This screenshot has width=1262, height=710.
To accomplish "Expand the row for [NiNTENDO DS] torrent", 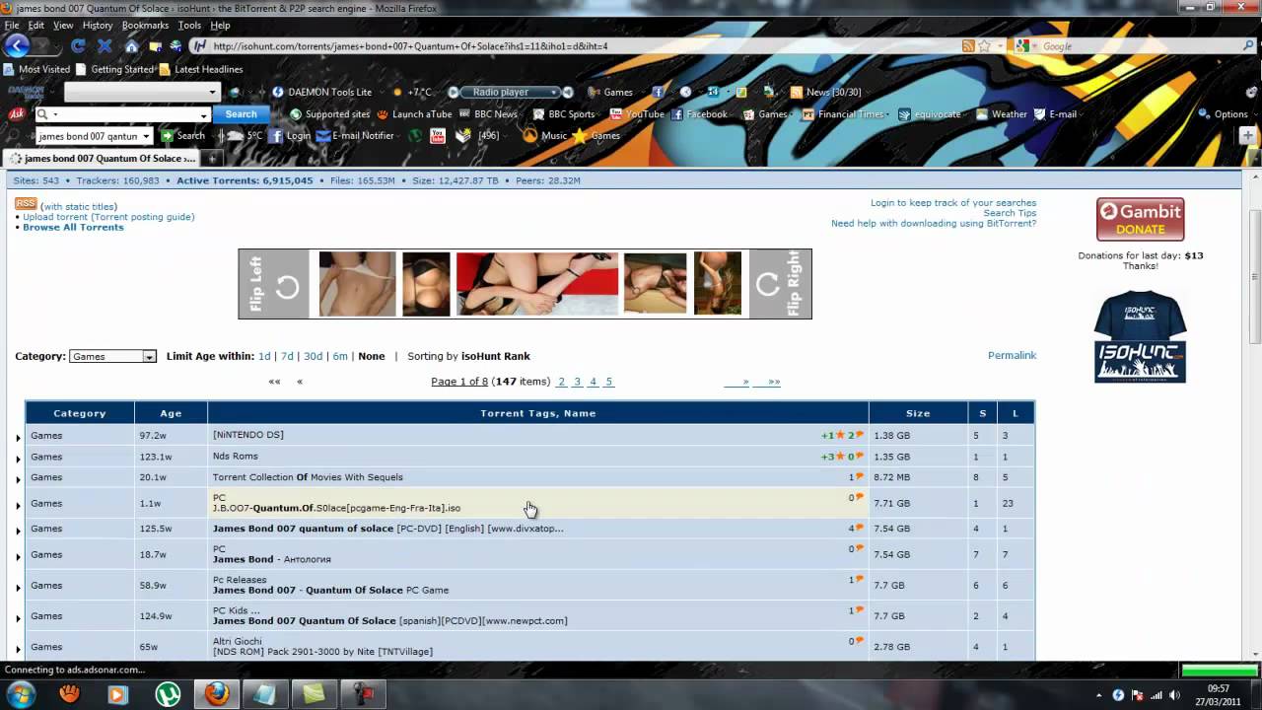I will (x=18, y=437).
